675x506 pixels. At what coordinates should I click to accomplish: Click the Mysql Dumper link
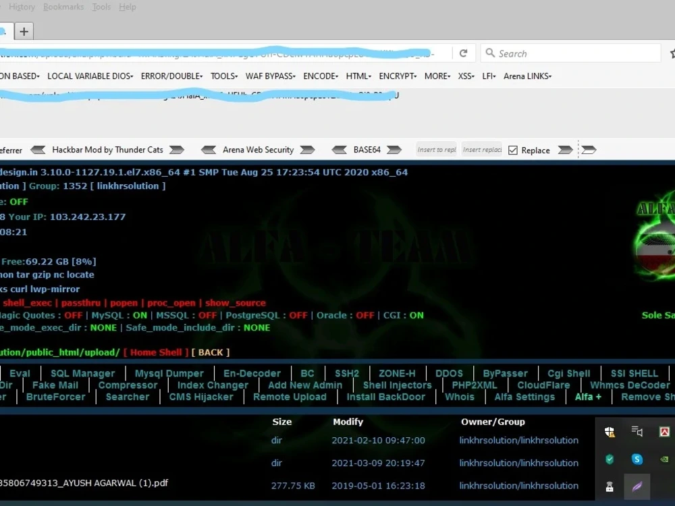169,374
